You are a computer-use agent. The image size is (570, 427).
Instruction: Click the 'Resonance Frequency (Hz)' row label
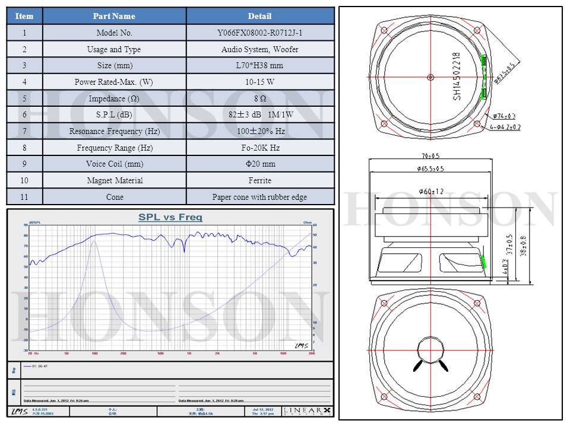(x=114, y=131)
